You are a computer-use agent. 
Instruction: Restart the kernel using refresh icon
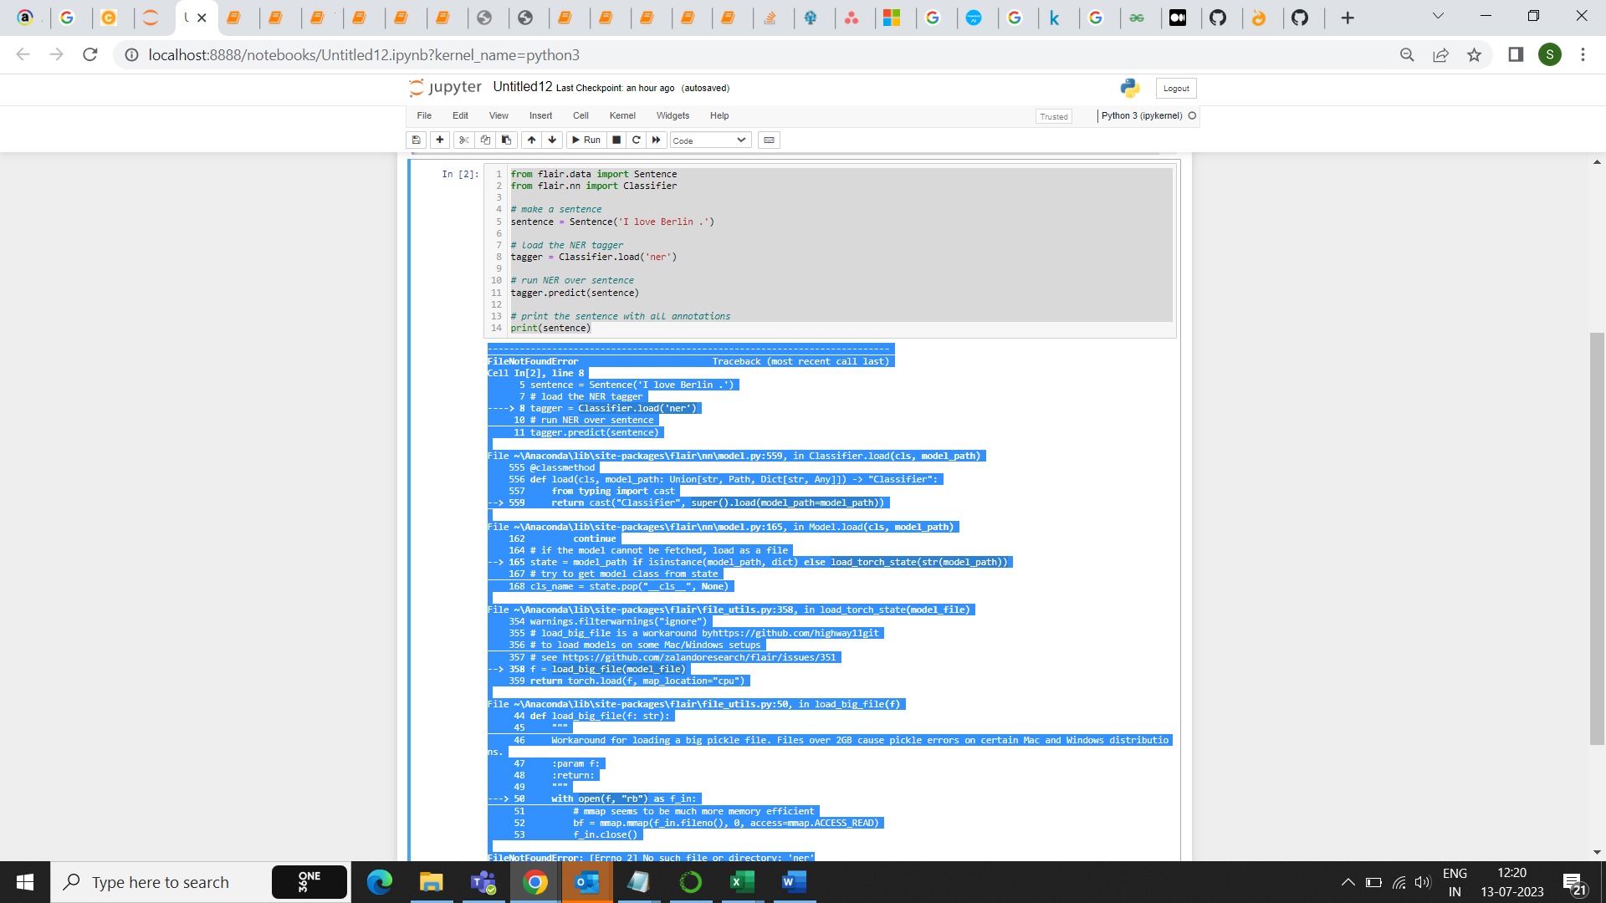[x=636, y=140]
